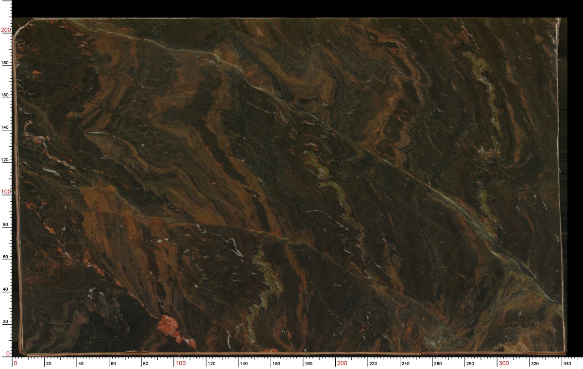The height and width of the screenshot is (369, 583).
Task: Click the 180 label on the vertical ruler
Action: click(x=5, y=63)
